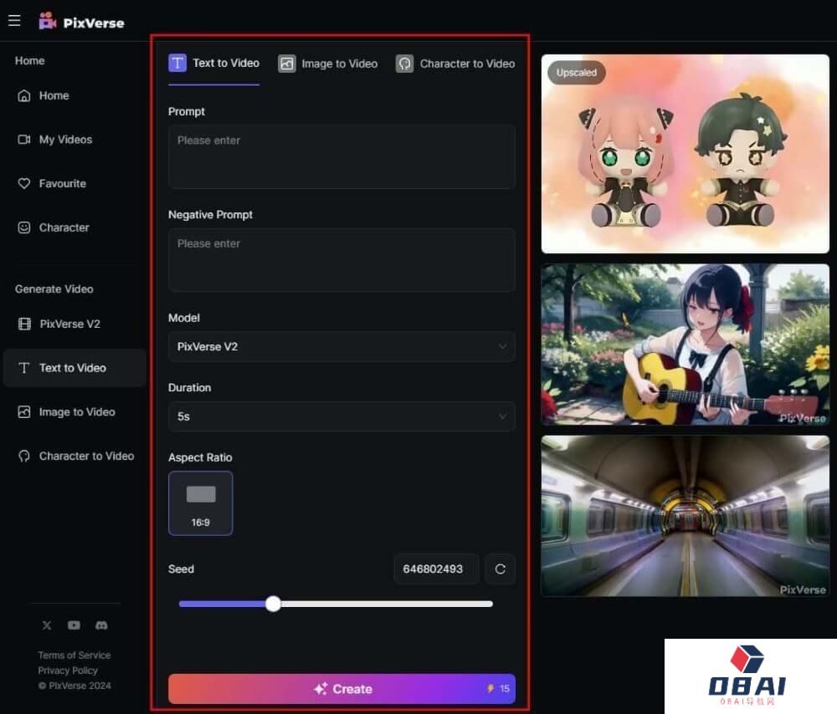
Task: Open the Discord social icon
Action: click(x=101, y=625)
